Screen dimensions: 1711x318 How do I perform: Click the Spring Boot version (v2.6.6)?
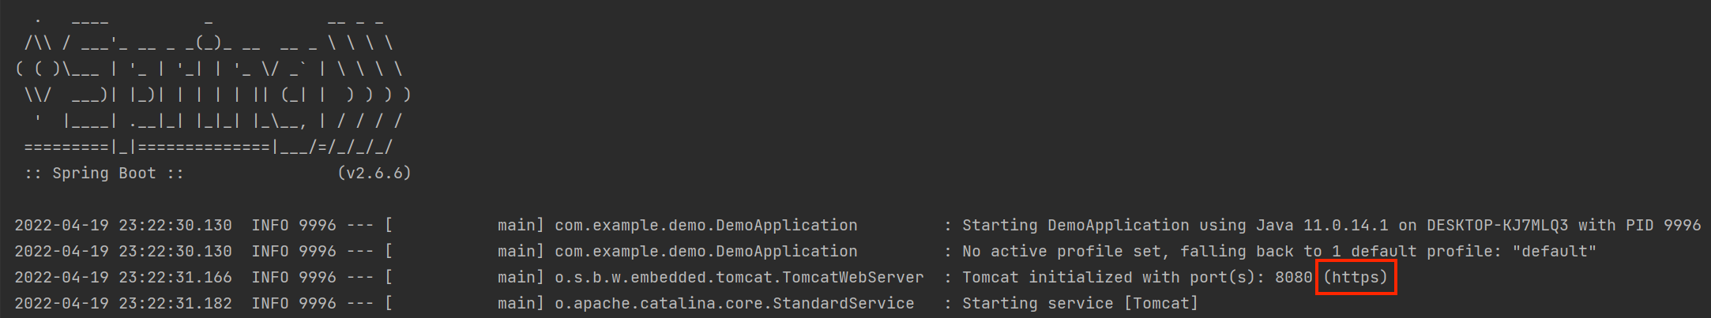[374, 173]
